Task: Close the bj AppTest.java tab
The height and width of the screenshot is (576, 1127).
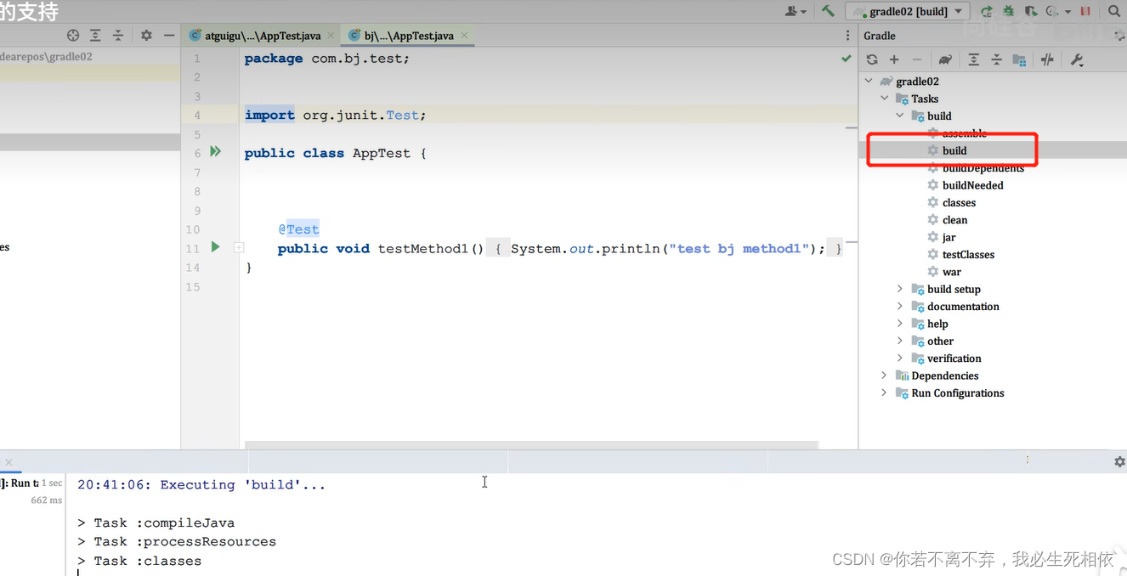Action: point(464,36)
